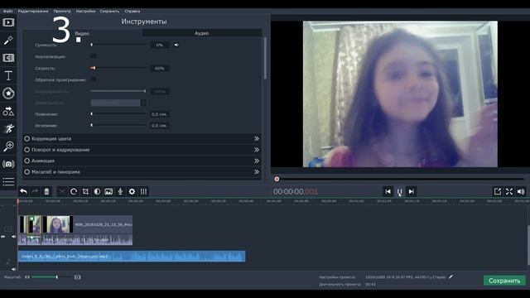Click the blue audio clip on timeline
530x298 pixels.
coord(132,256)
